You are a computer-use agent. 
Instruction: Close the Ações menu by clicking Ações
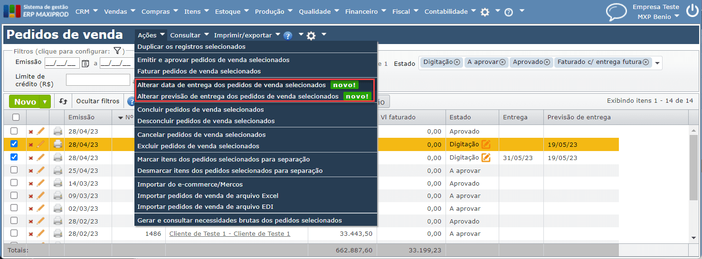click(x=151, y=35)
